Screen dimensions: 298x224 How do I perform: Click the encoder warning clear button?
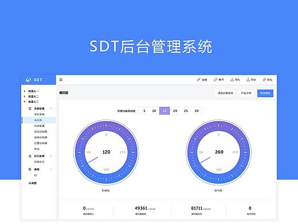(225, 93)
